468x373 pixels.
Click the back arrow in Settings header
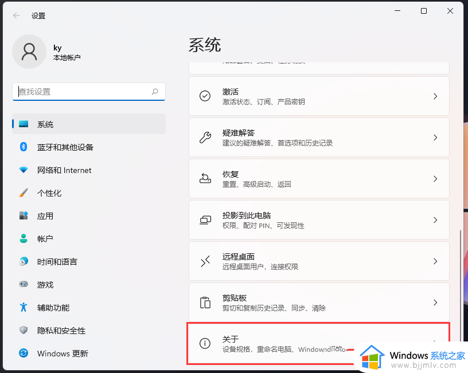pos(17,15)
